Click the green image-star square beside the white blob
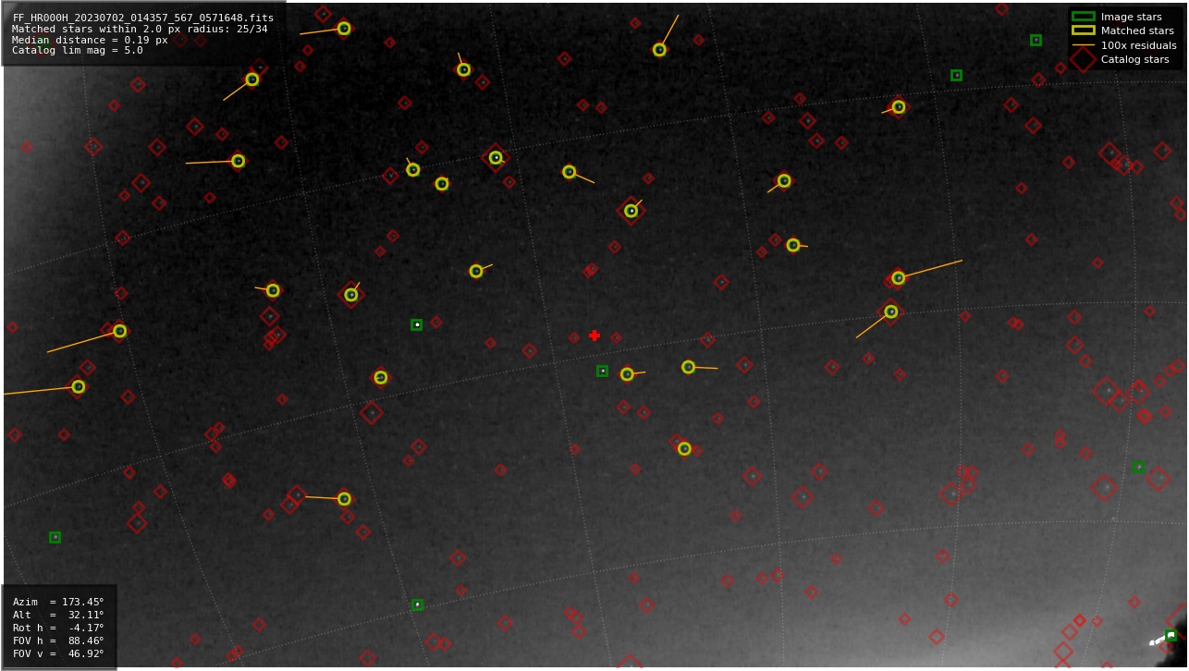The height and width of the screenshot is (671, 1189). pyautogui.click(x=1171, y=635)
